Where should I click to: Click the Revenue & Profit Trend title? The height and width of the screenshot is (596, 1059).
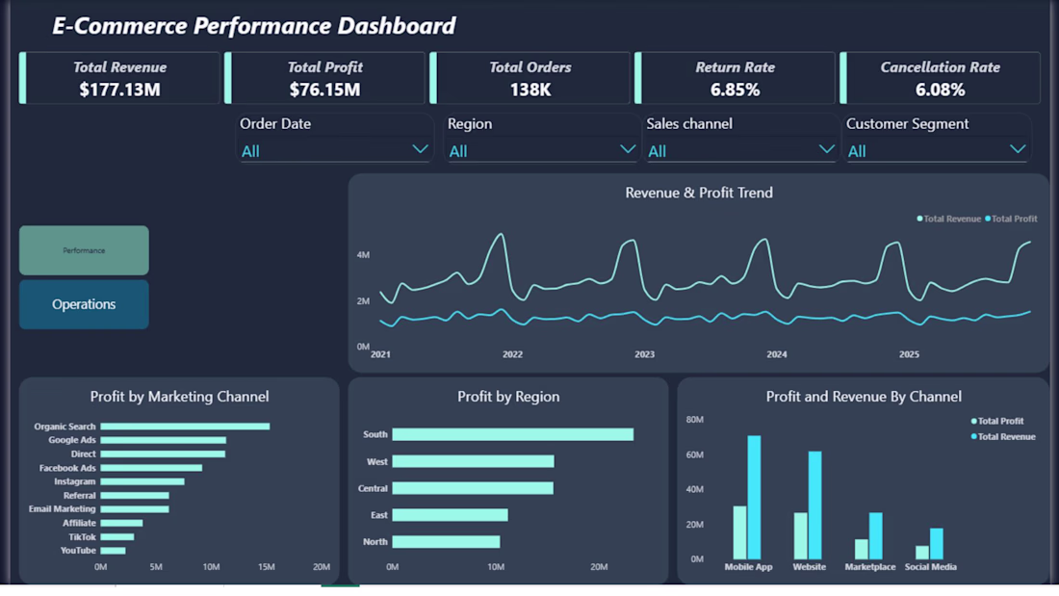[x=699, y=194]
